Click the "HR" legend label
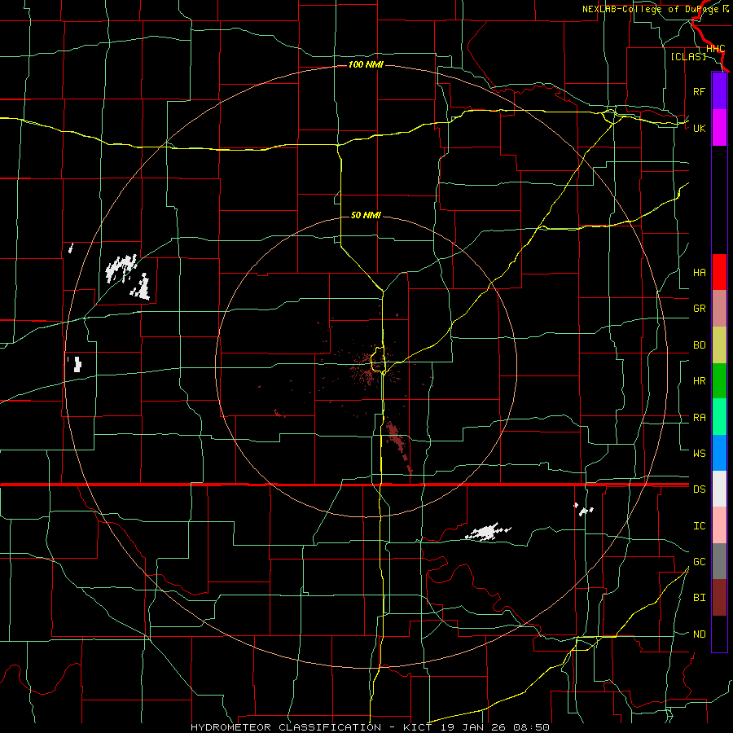The height and width of the screenshot is (733, 733). (x=699, y=381)
